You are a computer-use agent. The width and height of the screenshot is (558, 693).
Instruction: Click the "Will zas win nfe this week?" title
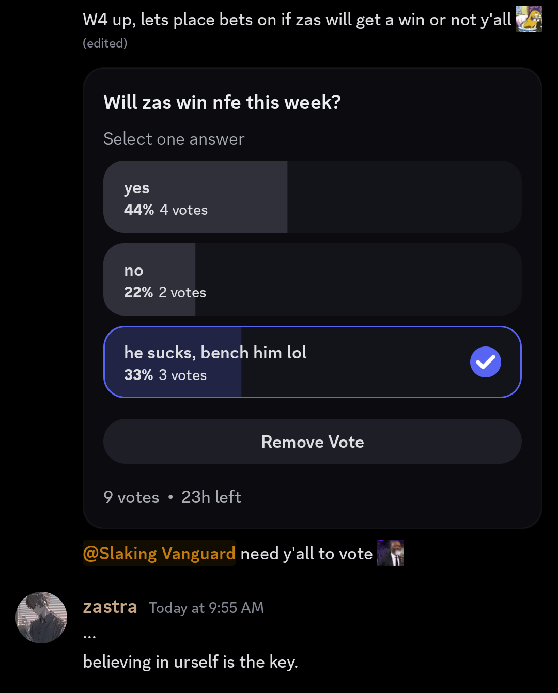[222, 102]
